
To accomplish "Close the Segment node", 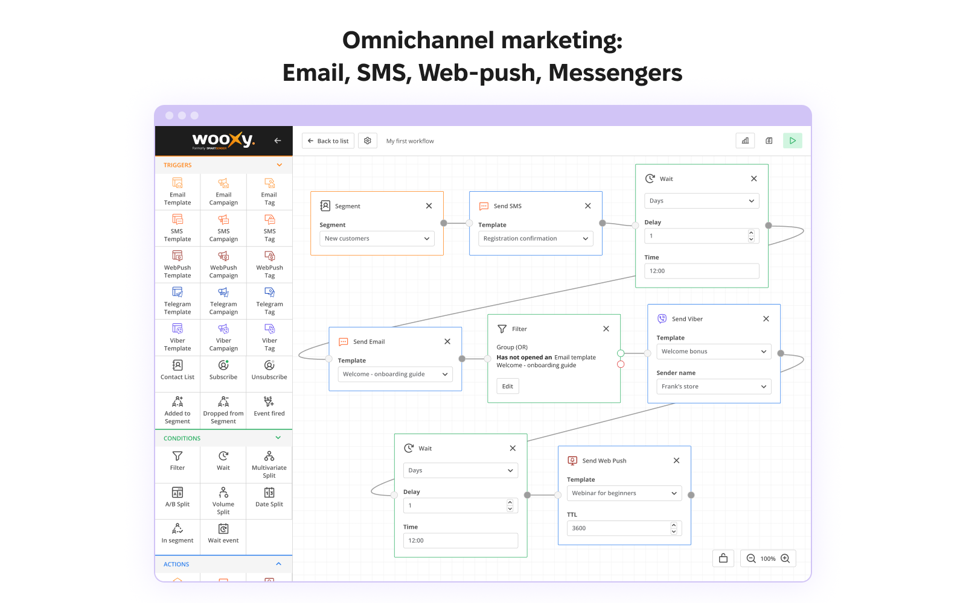I will pos(429,206).
